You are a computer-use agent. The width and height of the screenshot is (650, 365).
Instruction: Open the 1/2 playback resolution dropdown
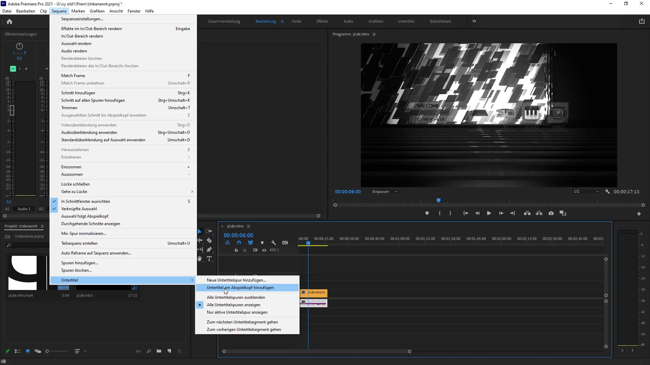tap(586, 192)
